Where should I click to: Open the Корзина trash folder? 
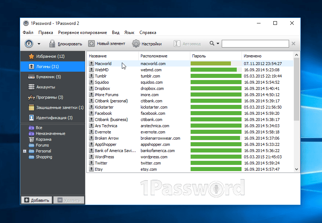(40, 139)
